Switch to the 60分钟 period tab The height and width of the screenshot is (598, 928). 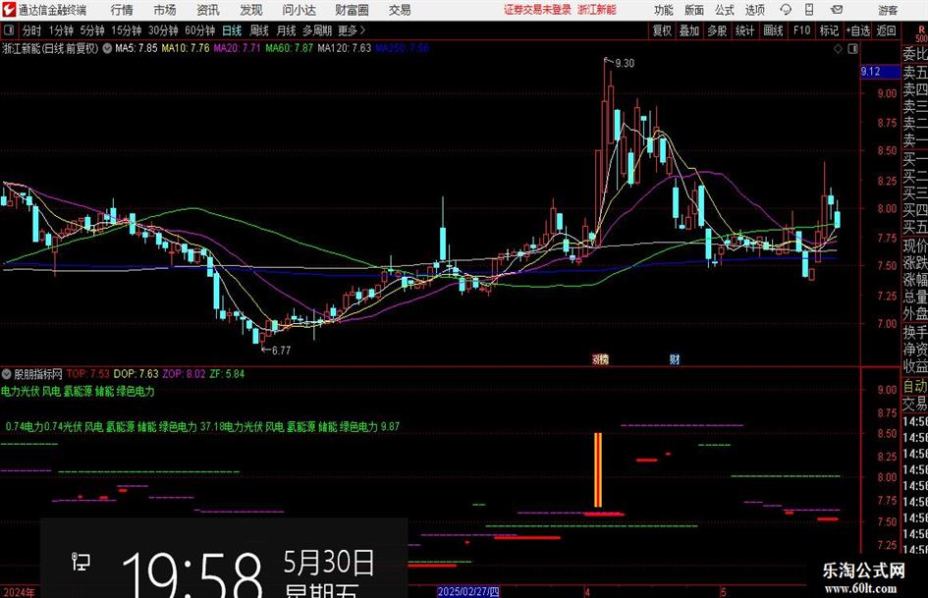point(200,30)
